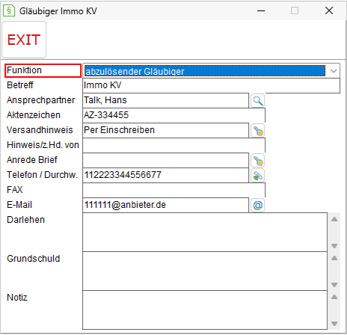Click into the Betreff field Immo KV
Viewport: 347px width, 335px height.
click(211, 85)
